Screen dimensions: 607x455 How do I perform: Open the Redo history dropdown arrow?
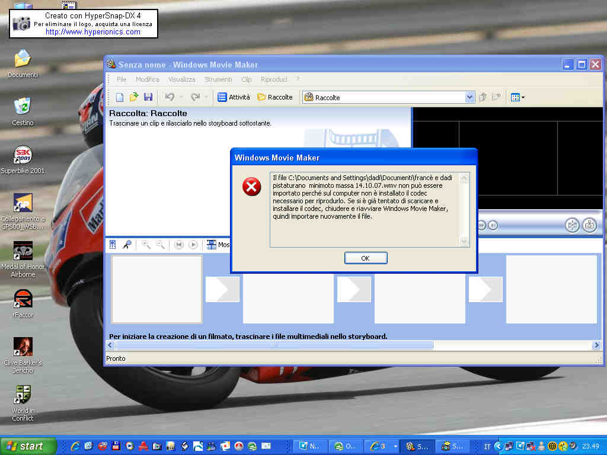pyautogui.click(x=206, y=97)
